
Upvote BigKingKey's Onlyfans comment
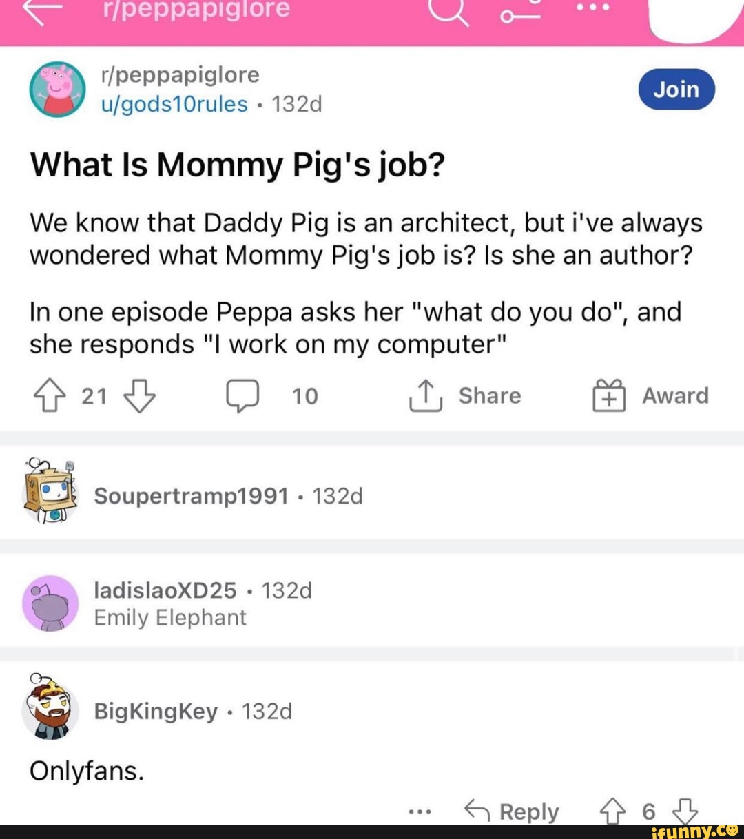[610, 811]
